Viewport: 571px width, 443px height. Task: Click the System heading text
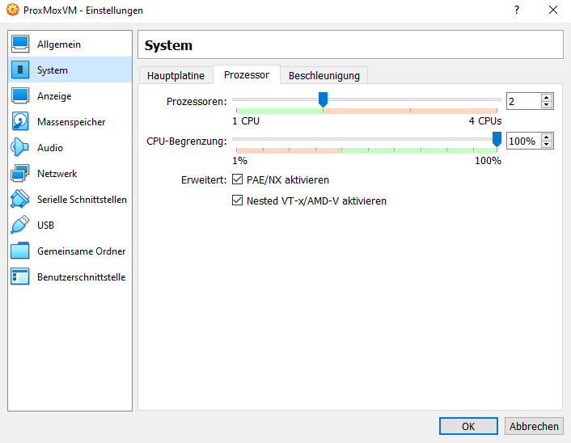coord(168,45)
